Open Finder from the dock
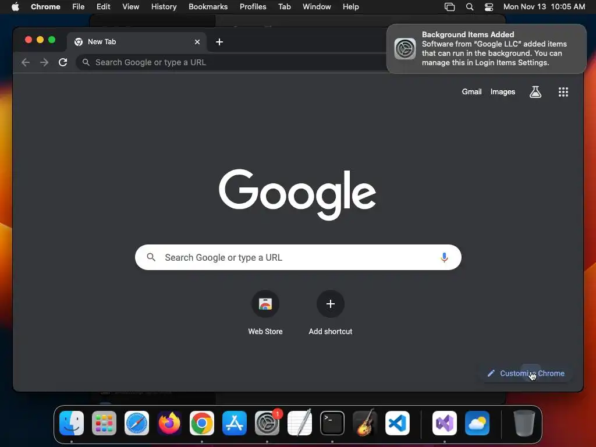 coord(72,423)
